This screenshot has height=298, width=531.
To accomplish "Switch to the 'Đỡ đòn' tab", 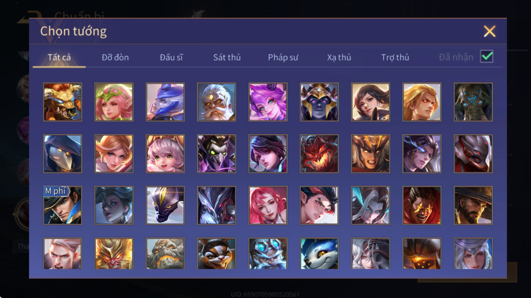I will pyautogui.click(x=115, y=57).
